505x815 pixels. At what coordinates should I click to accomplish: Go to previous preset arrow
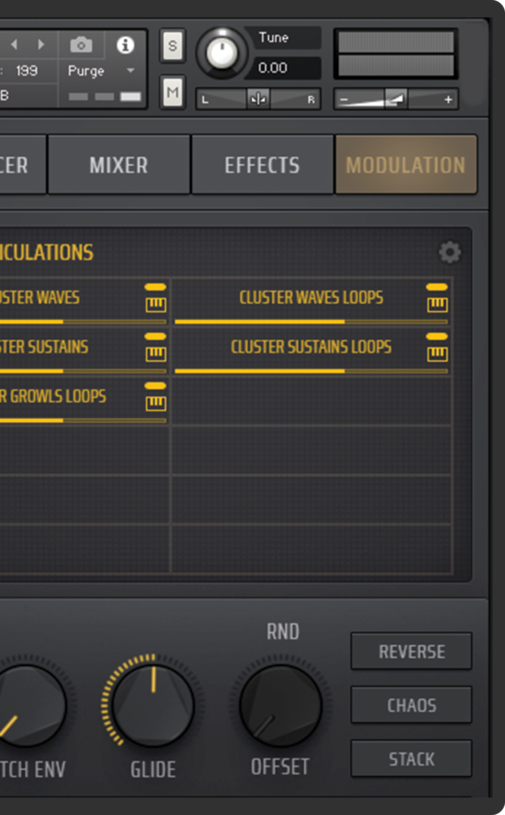14,44
